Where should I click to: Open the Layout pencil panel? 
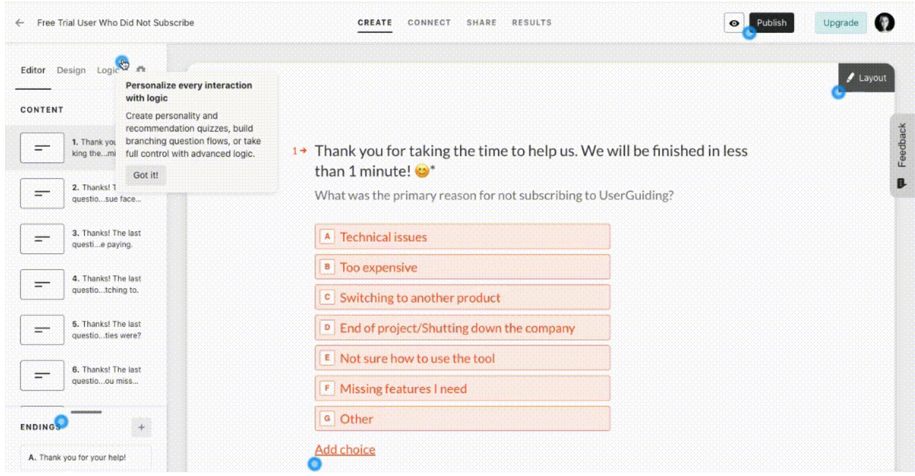(x=866, y=78)
